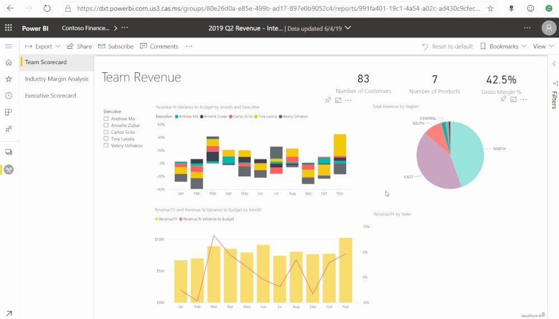Go back in the browser

(10, 8)
